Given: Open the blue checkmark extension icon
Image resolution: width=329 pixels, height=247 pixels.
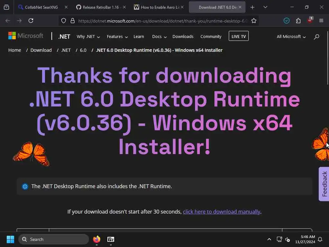Looking at the screenshot, I should pyautogui.click(x=286, y=21).
